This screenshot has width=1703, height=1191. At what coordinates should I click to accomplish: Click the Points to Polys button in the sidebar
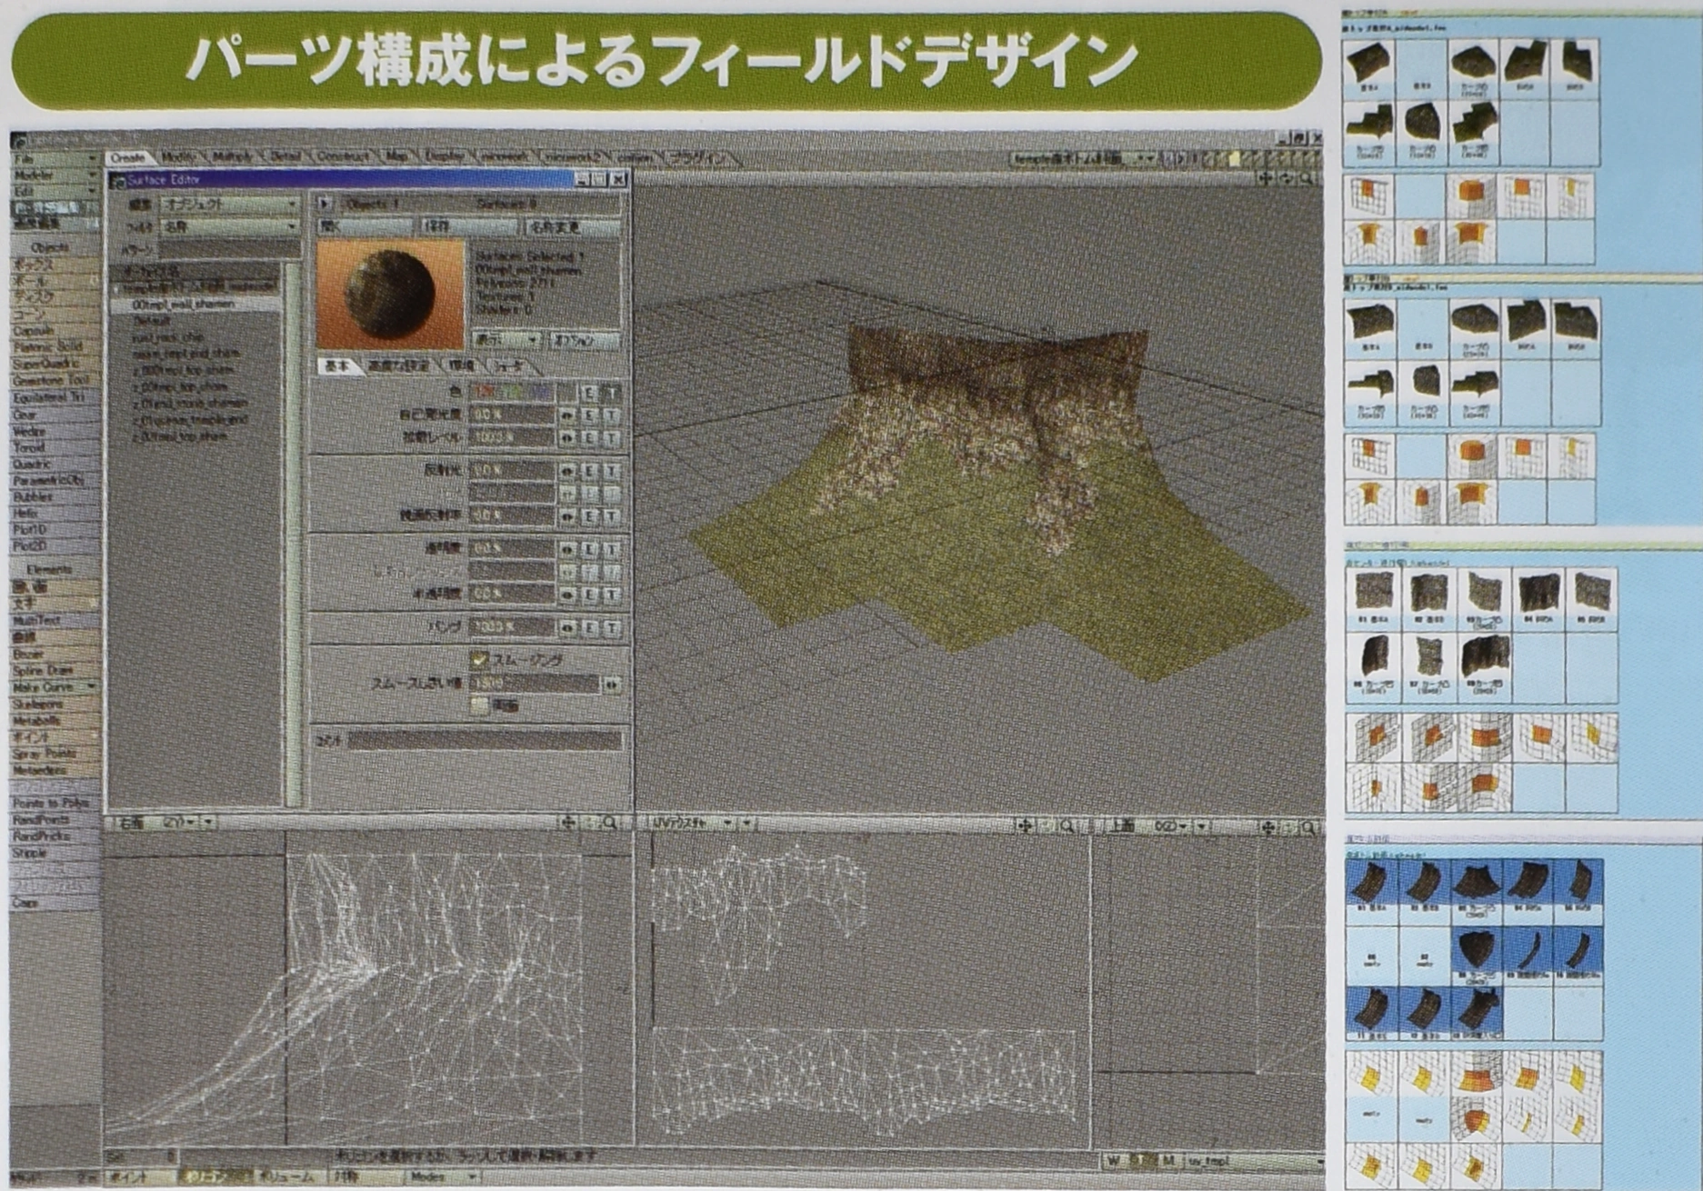(x=55, y=804)
